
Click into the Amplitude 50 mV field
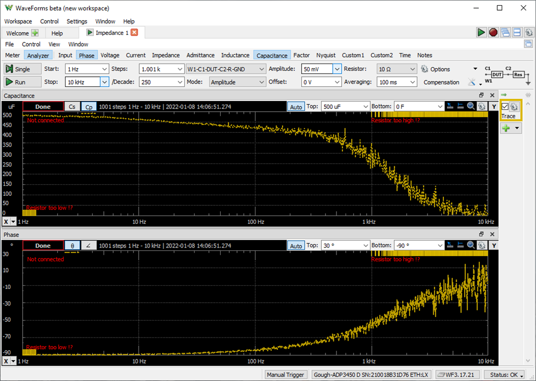coord(317,69)
